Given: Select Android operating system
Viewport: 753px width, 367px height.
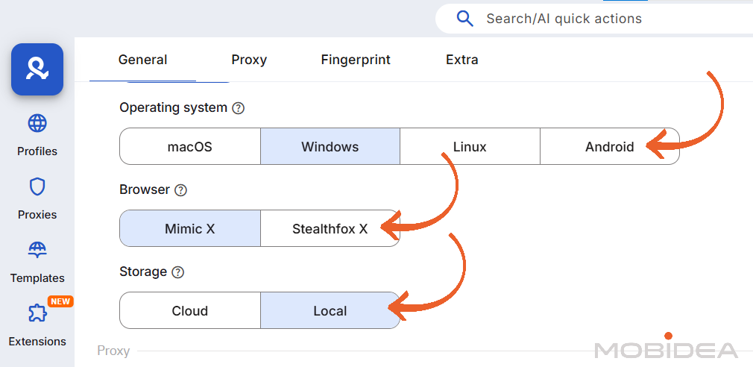Looking at the screenshot, I should pos(609,146).
